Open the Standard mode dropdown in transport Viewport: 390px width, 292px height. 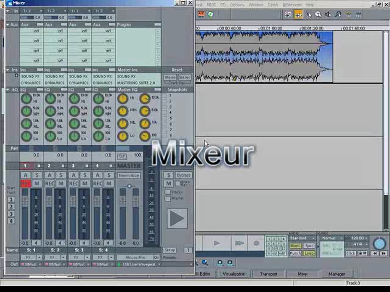pyautogui.click(x=303, y=238)
